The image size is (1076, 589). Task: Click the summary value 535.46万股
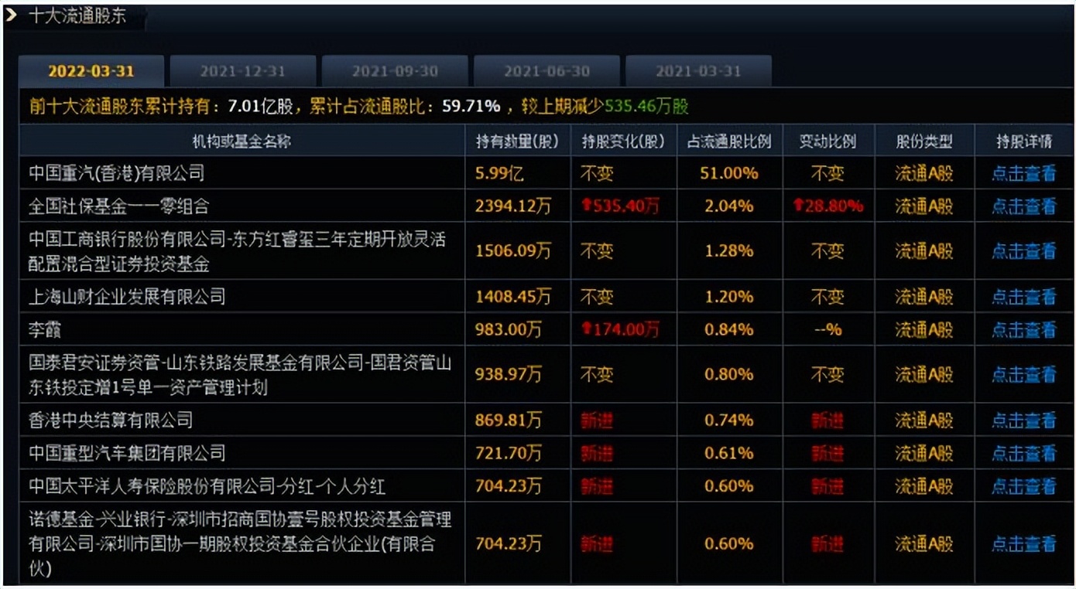pyautogui.click(x=646, y=106)
